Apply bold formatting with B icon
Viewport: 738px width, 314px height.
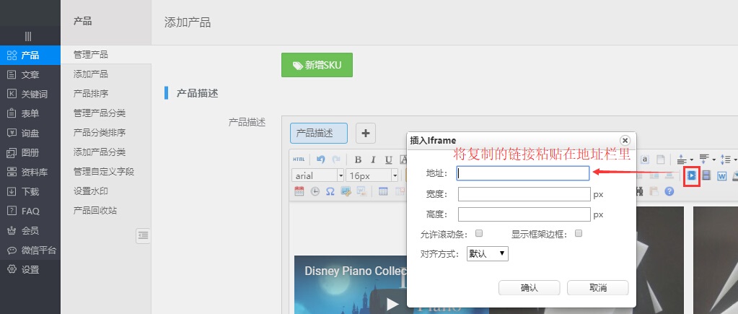pos(358,160)
